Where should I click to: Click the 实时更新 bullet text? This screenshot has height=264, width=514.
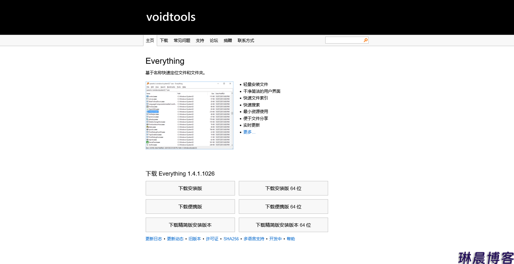coord(251,125)
